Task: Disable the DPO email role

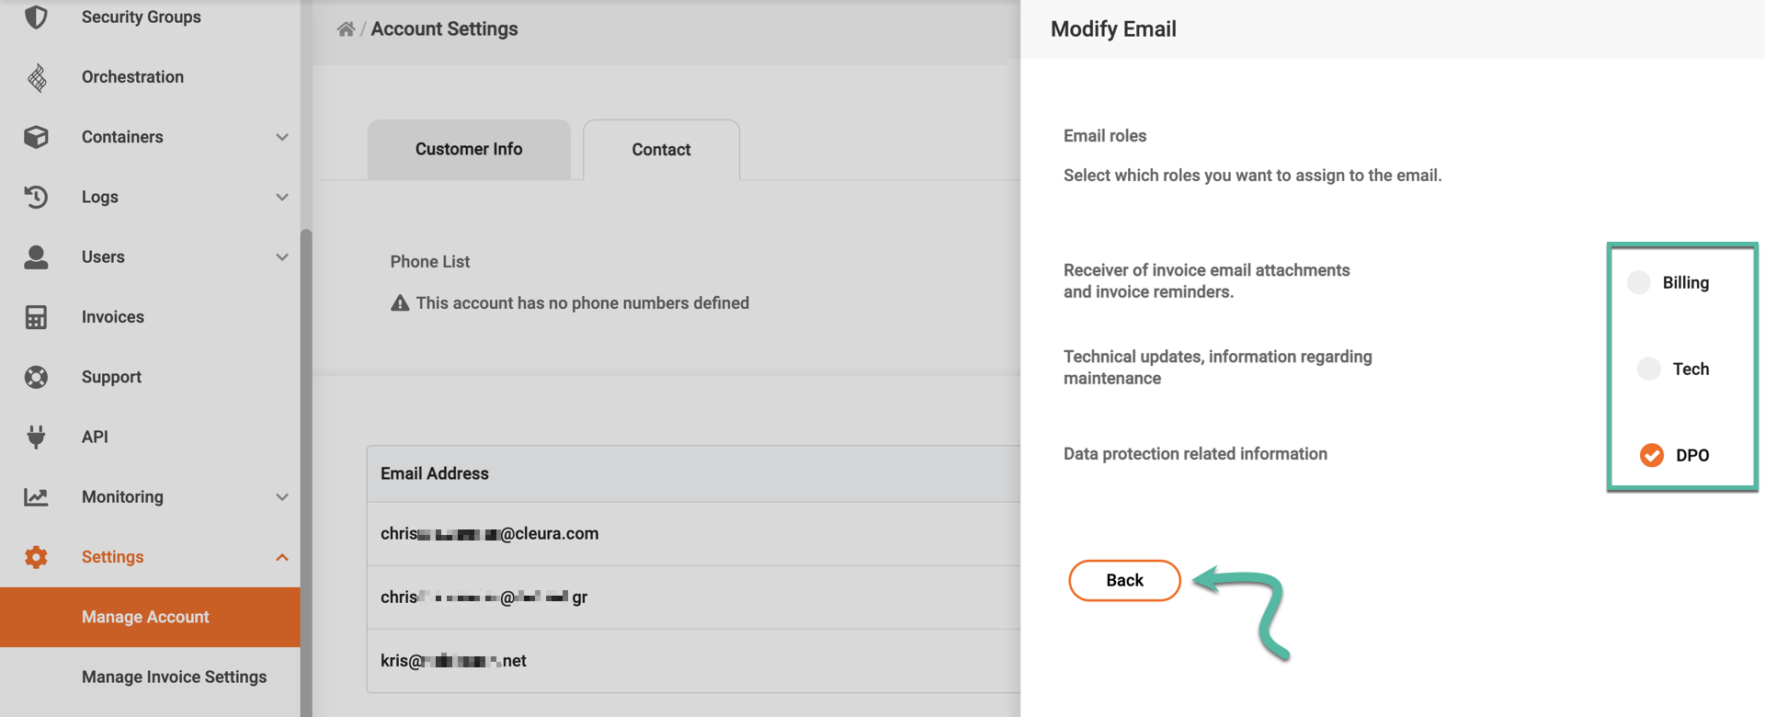Action: point(1652,454)
